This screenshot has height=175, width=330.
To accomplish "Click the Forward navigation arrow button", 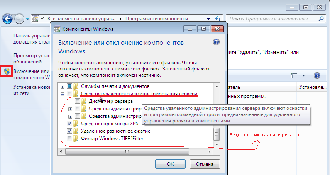I will 20,19.
